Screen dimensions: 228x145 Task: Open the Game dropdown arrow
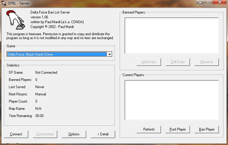pos(110,54)
